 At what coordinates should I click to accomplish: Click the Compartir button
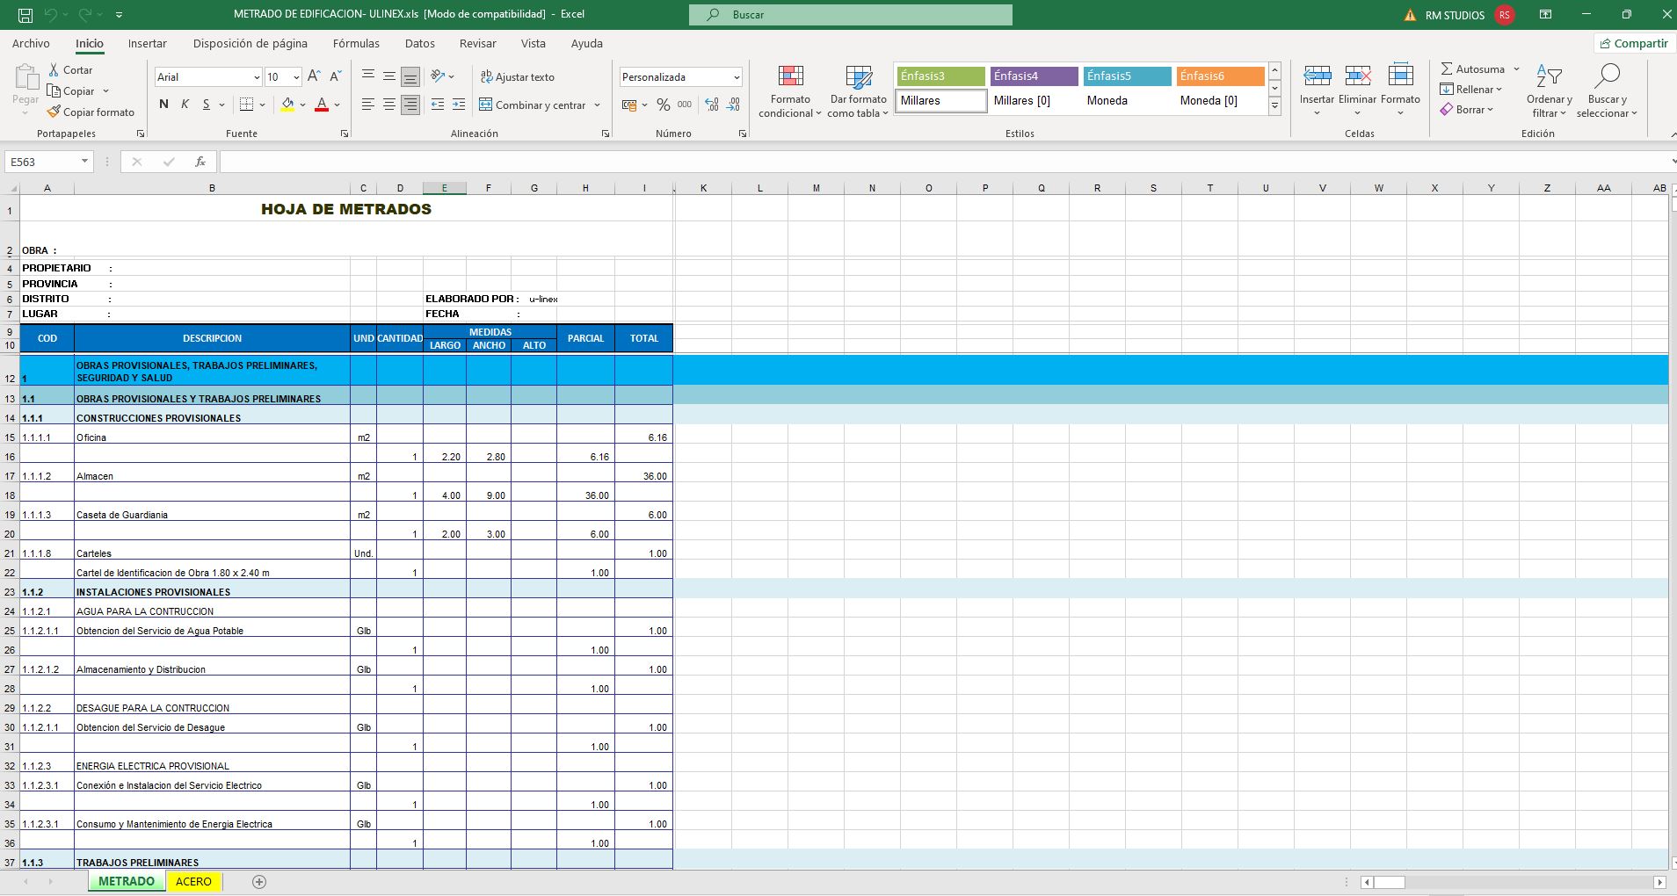[1634, 43]
